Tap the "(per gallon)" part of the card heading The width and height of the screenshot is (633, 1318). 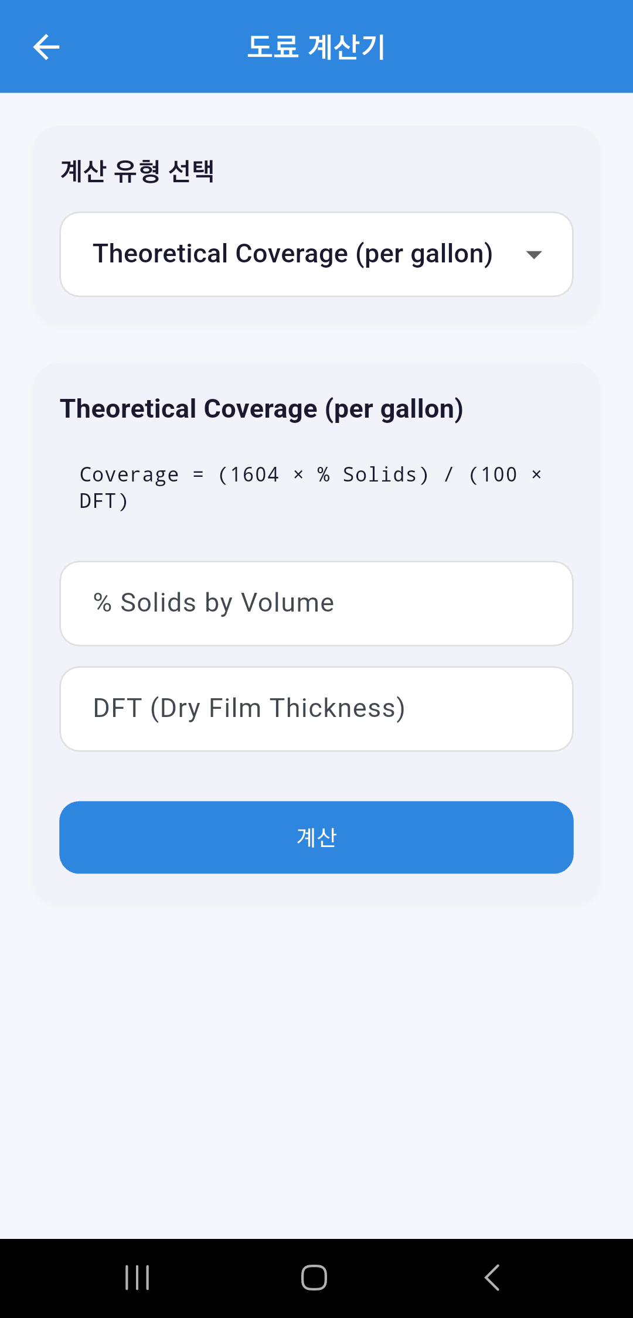pos(394,409)
